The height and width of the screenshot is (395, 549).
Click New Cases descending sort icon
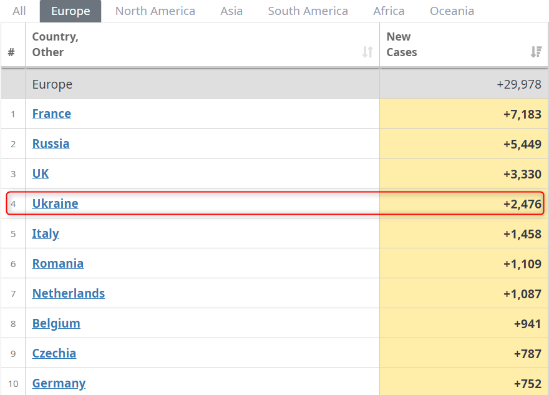tap(536, 52)
